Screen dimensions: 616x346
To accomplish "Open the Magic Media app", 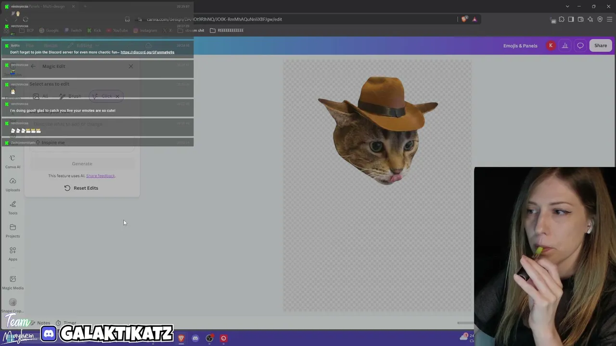I will (13, 283).
